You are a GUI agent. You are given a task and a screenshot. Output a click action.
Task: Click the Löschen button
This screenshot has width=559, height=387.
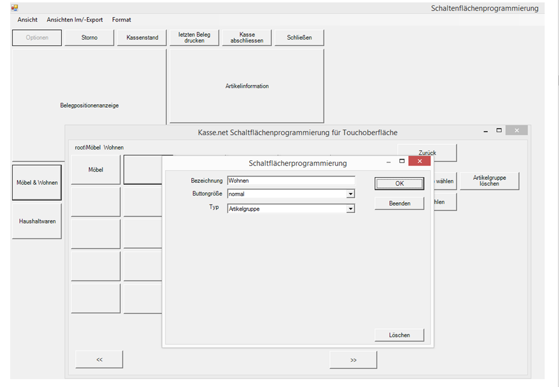coord(399,335)
